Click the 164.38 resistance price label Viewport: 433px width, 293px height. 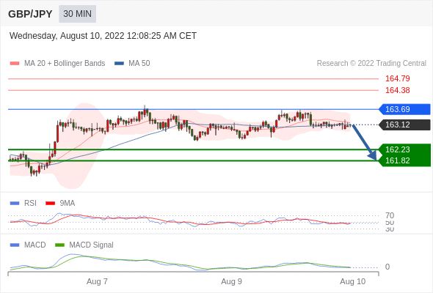coord(397,90)
